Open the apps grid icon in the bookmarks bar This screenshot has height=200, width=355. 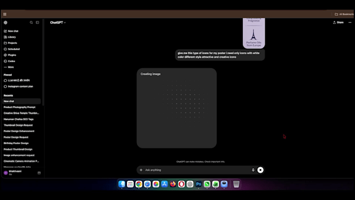pos(5,14)
